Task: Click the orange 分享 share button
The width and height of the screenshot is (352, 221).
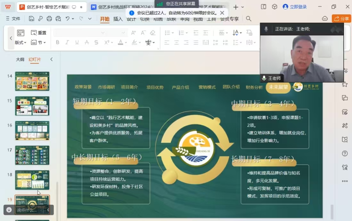Action: (341, 19)
